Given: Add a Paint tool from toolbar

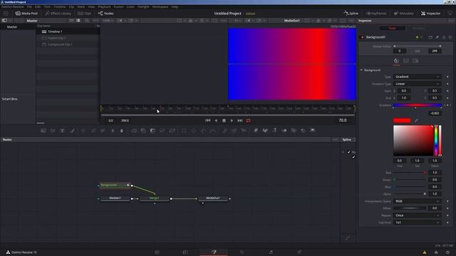Looking at the screenshot, I should (x=72, y=131).
